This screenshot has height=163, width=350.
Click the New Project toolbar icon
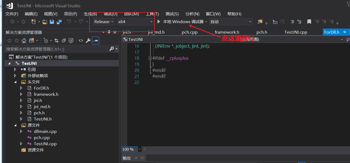click(x=34, y=22)
